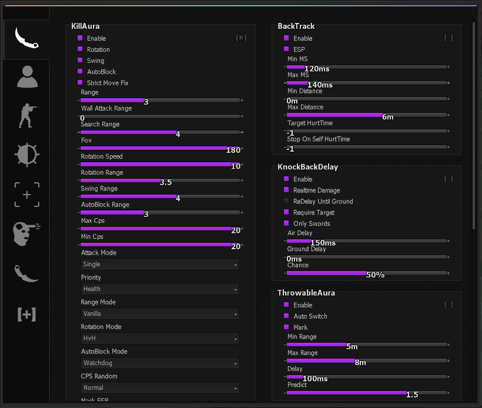The image size is (482, 408).
Task: Click the half-shaded sun sidebar icon
Action: point(27,155)
